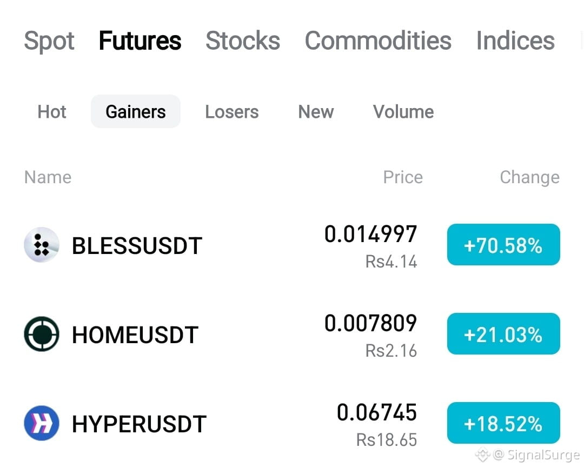
Task: Select the HYPERUSDT coin logo icon
Action: [x=41, y=423]
